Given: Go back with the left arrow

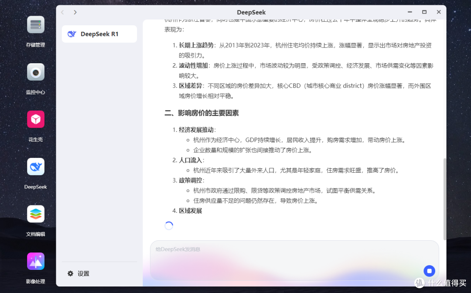Looking at the screenshot, I should tap(62, 12).
